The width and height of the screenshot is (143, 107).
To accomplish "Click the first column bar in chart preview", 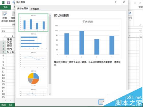I will pos(67,44).
